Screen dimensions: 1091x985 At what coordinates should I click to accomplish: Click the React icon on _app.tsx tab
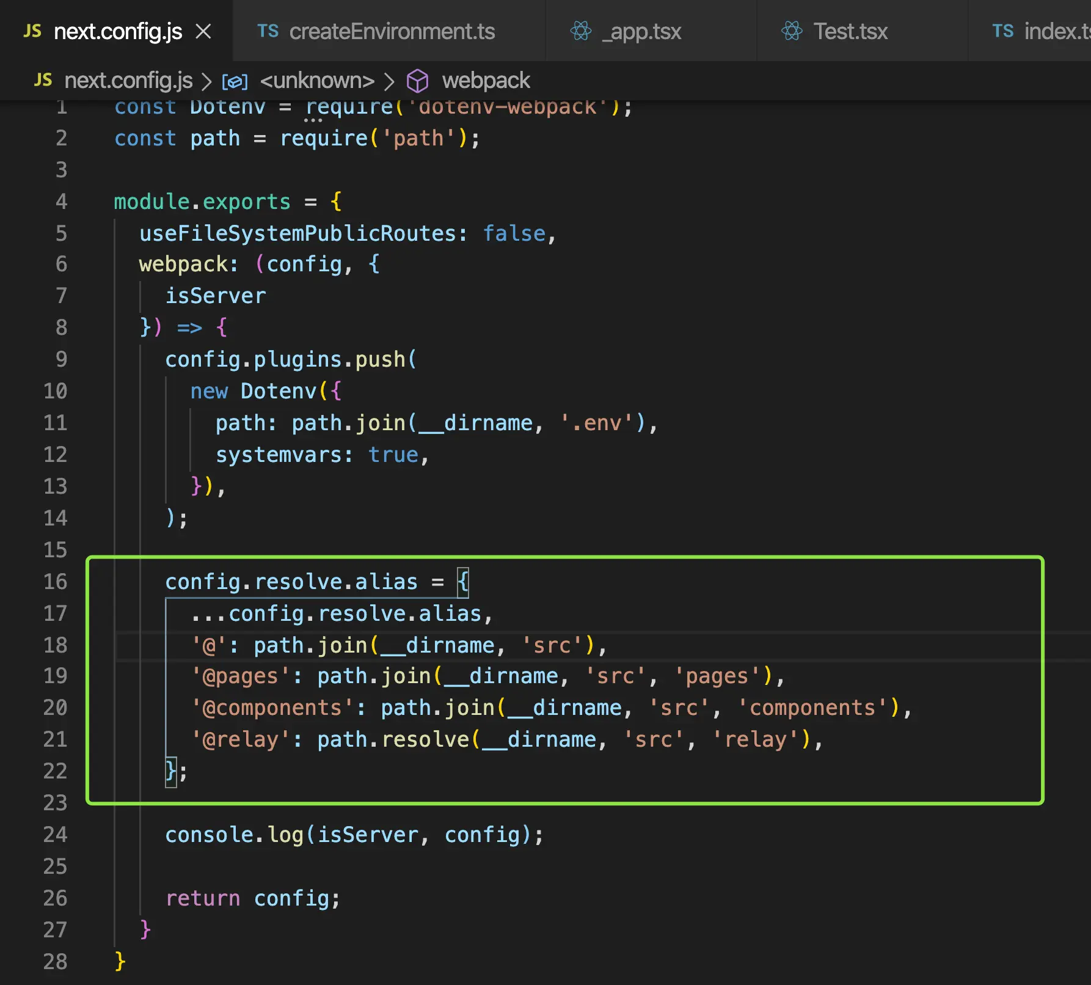(x=581, y=31)
